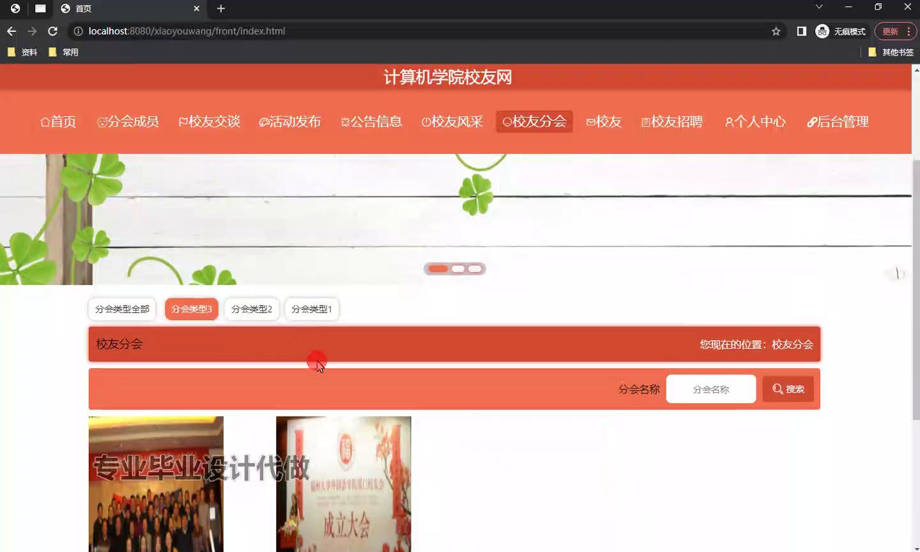This screenshot has height=552, width=920.
Task: Focus the 分会名称 search input field
Action: pos(710,389)
